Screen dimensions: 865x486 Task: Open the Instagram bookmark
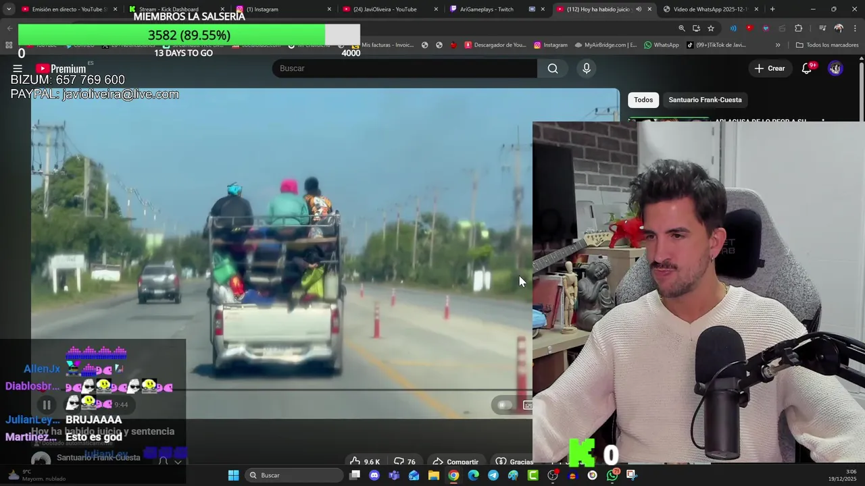(551, 45)
